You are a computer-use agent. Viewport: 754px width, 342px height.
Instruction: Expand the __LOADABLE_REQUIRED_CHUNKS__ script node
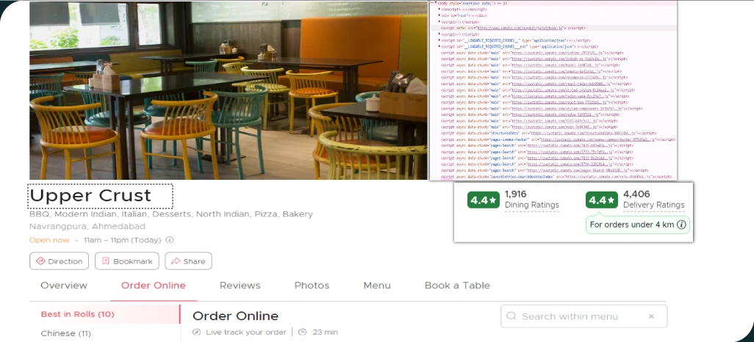(439, 40)
